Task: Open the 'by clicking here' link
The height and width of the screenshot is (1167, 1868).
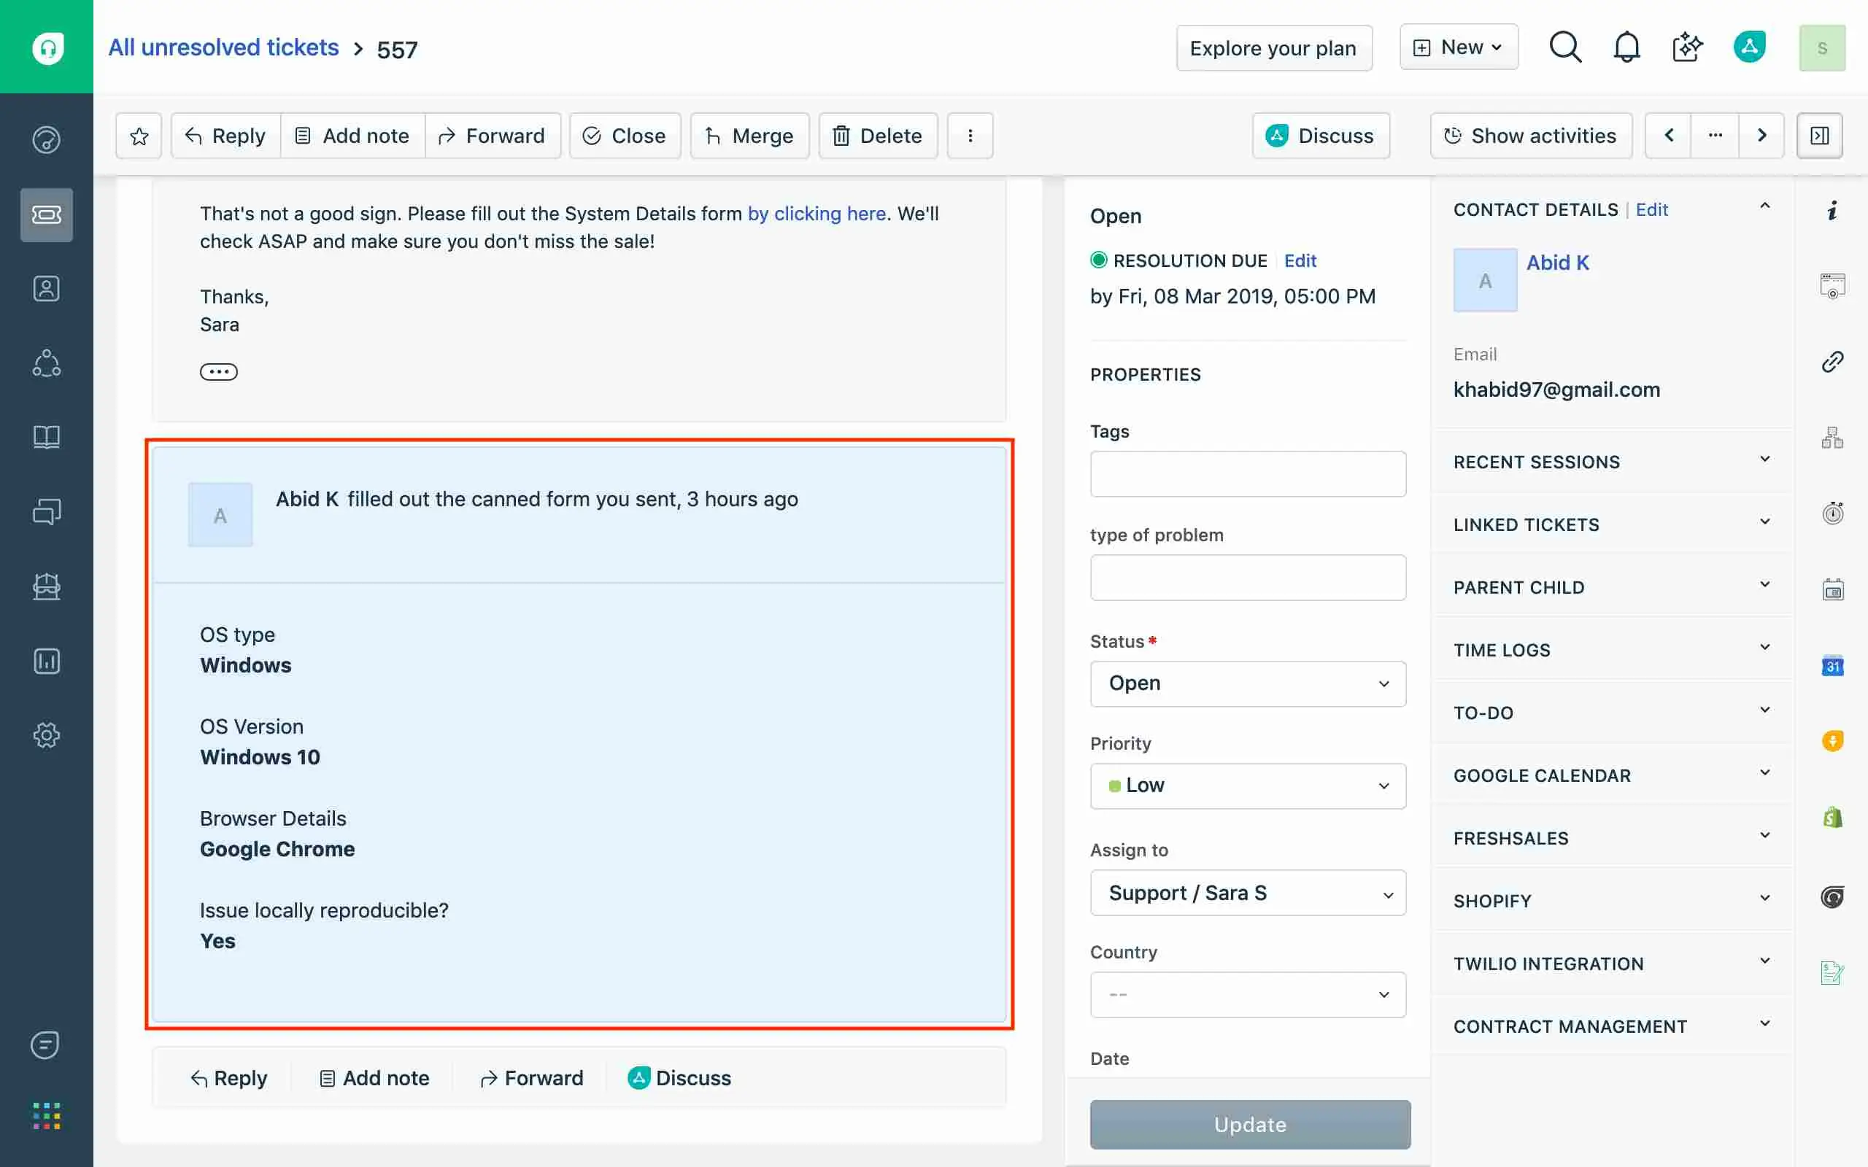Action: pos(816,214)
